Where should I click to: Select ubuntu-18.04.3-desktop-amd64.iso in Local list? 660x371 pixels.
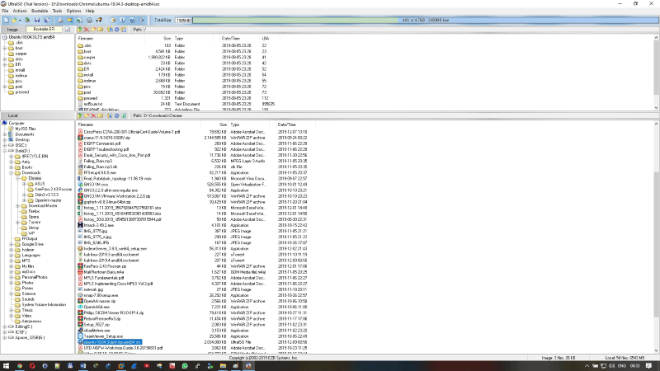[x=112, y=342]
